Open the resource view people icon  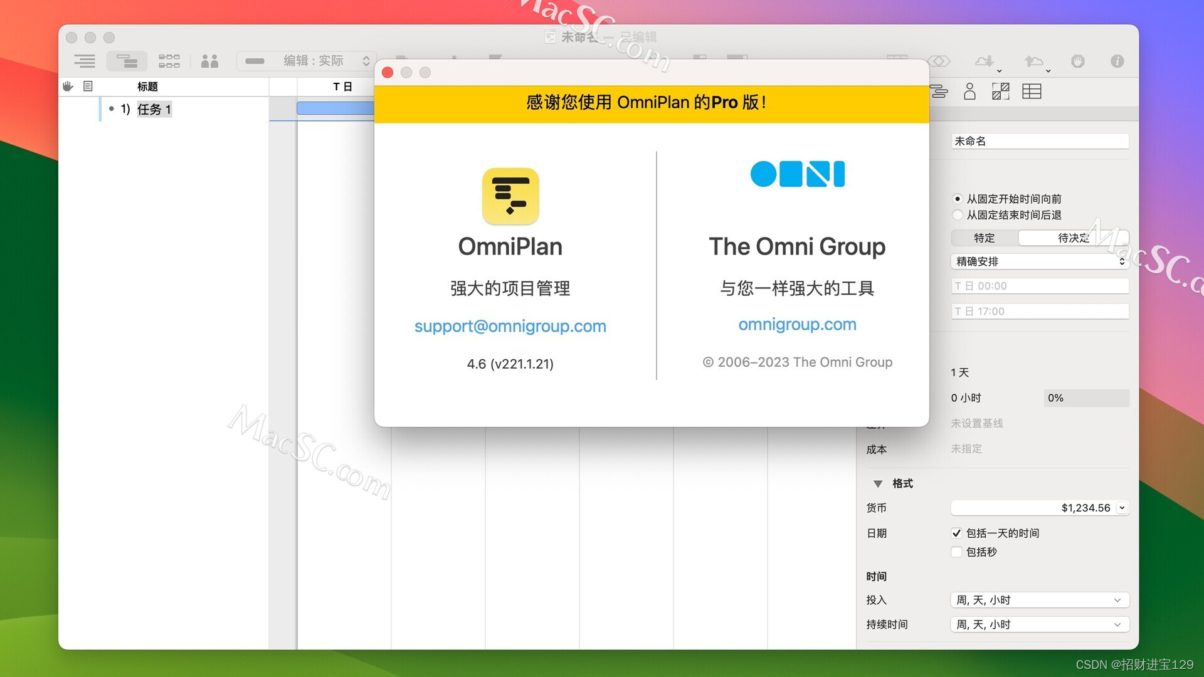209,61
